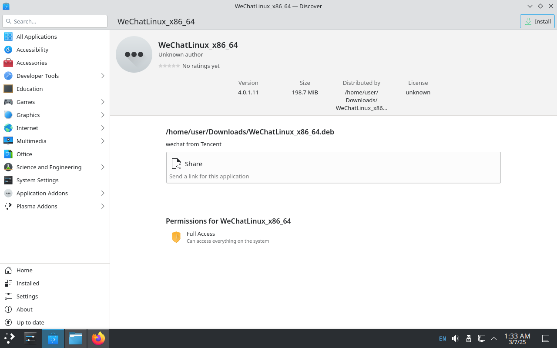This screenshot has height=348, width=557.
Task: Open the KDE application launcher
Action: point(10,338)
